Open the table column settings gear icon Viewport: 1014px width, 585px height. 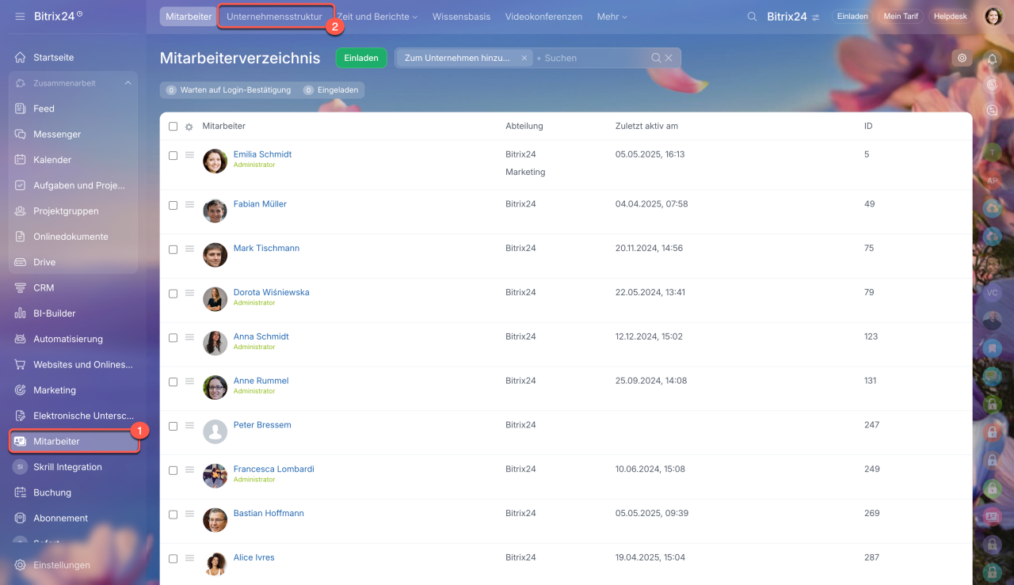coord(189,127)
